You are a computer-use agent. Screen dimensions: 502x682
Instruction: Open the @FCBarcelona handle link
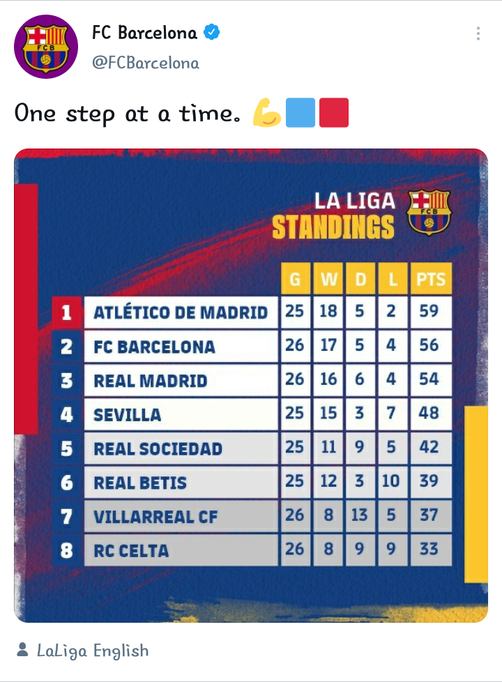click(x=146, y=63)
